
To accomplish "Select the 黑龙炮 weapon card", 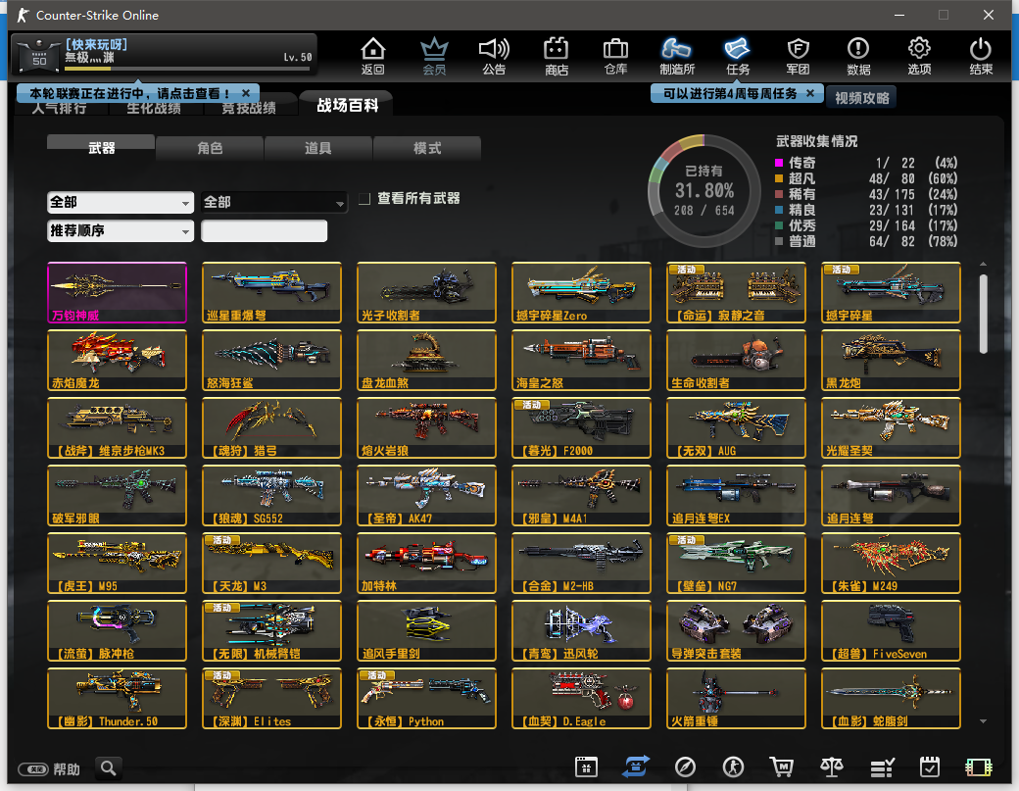I will 891,360.
